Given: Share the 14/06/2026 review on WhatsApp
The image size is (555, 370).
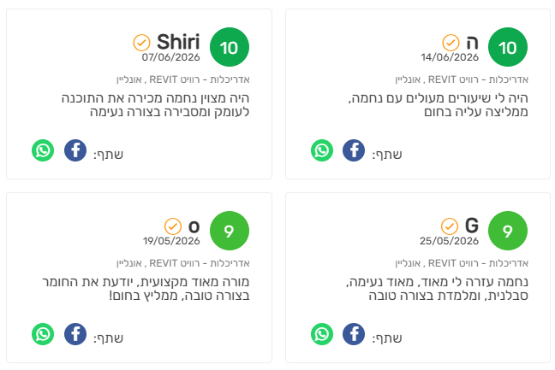Looking at the screenshot, I should tap(322, 150).
